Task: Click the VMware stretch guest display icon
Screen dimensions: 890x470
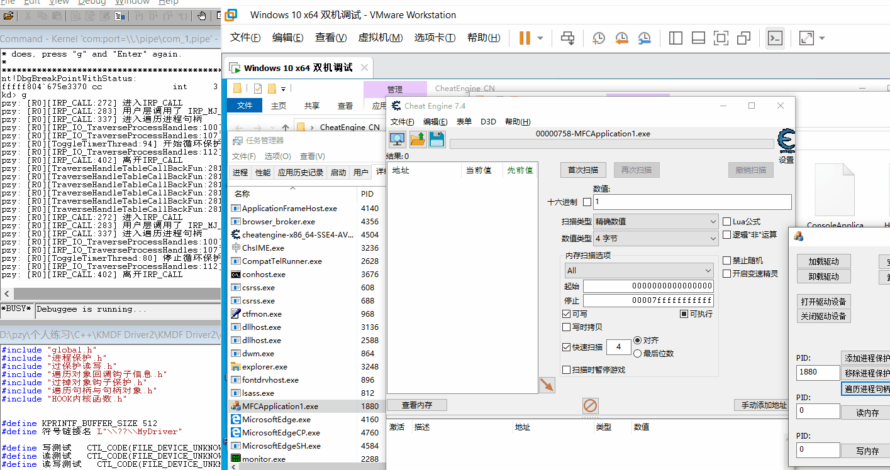Action: point(806,38)
